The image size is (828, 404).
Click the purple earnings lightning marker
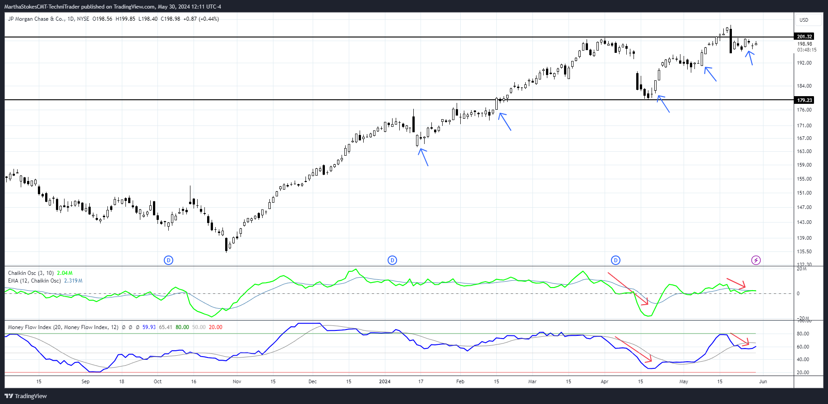756,260
